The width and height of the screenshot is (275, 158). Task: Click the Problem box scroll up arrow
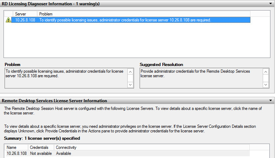tap(130, 72)
